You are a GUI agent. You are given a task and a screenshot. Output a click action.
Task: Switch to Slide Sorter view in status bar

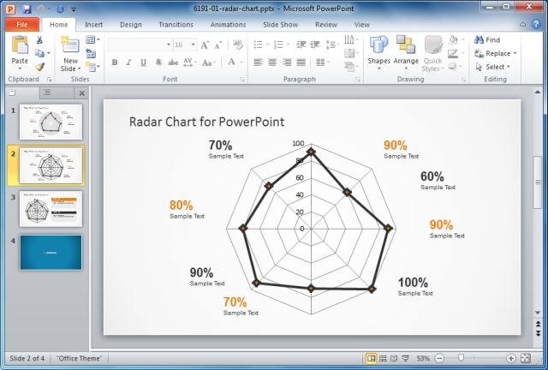pos(383,358)
